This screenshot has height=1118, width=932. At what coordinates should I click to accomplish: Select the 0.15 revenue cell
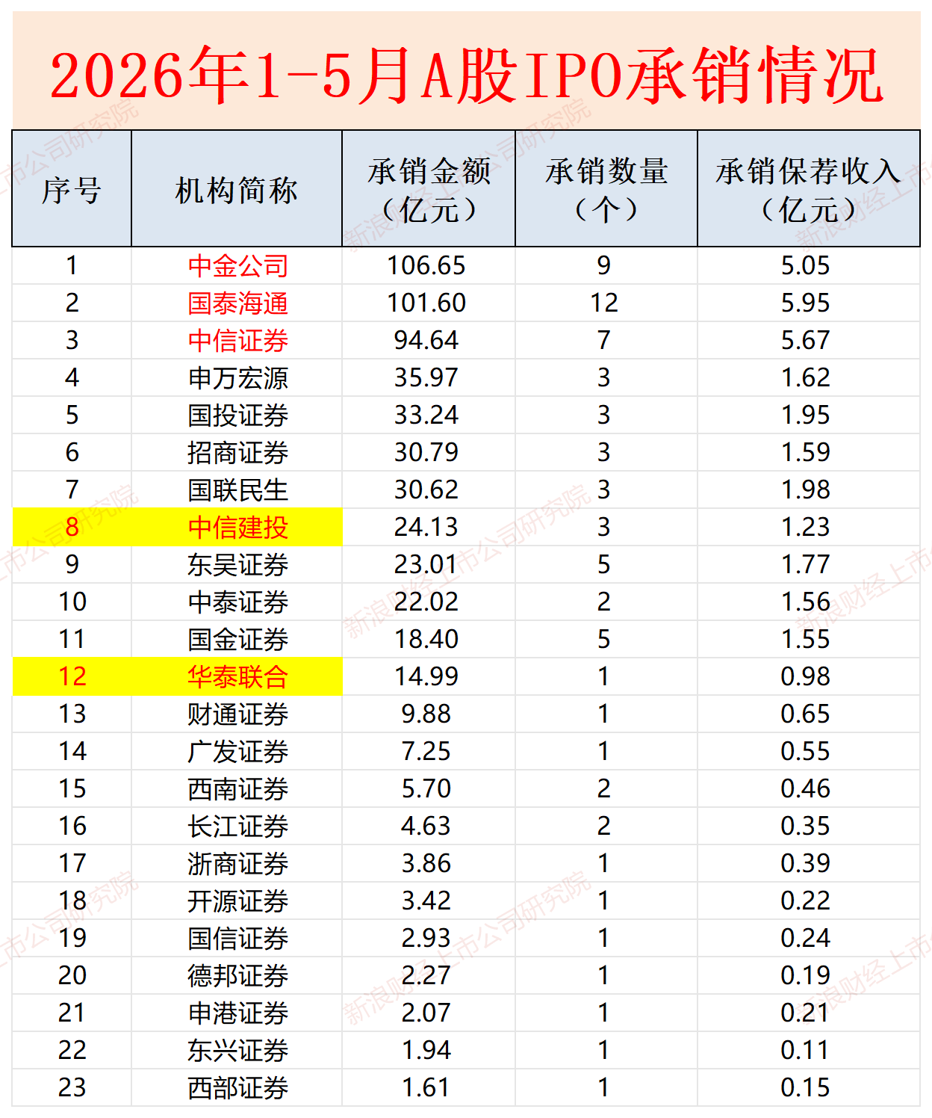tap(809, 1088)
